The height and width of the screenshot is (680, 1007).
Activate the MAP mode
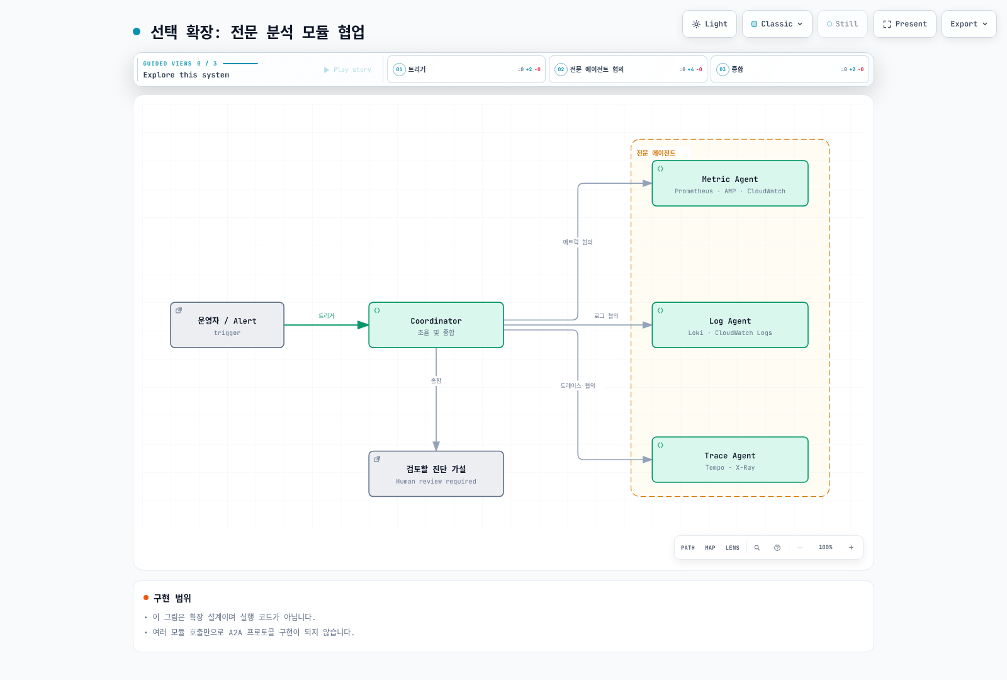tap(710, 548)
